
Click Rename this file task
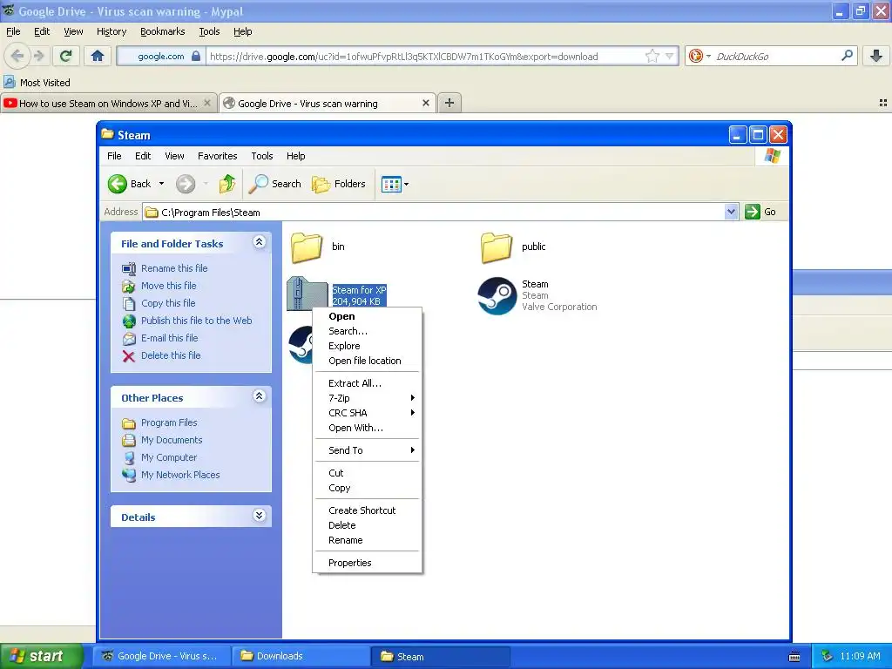(x=174, y=268)
